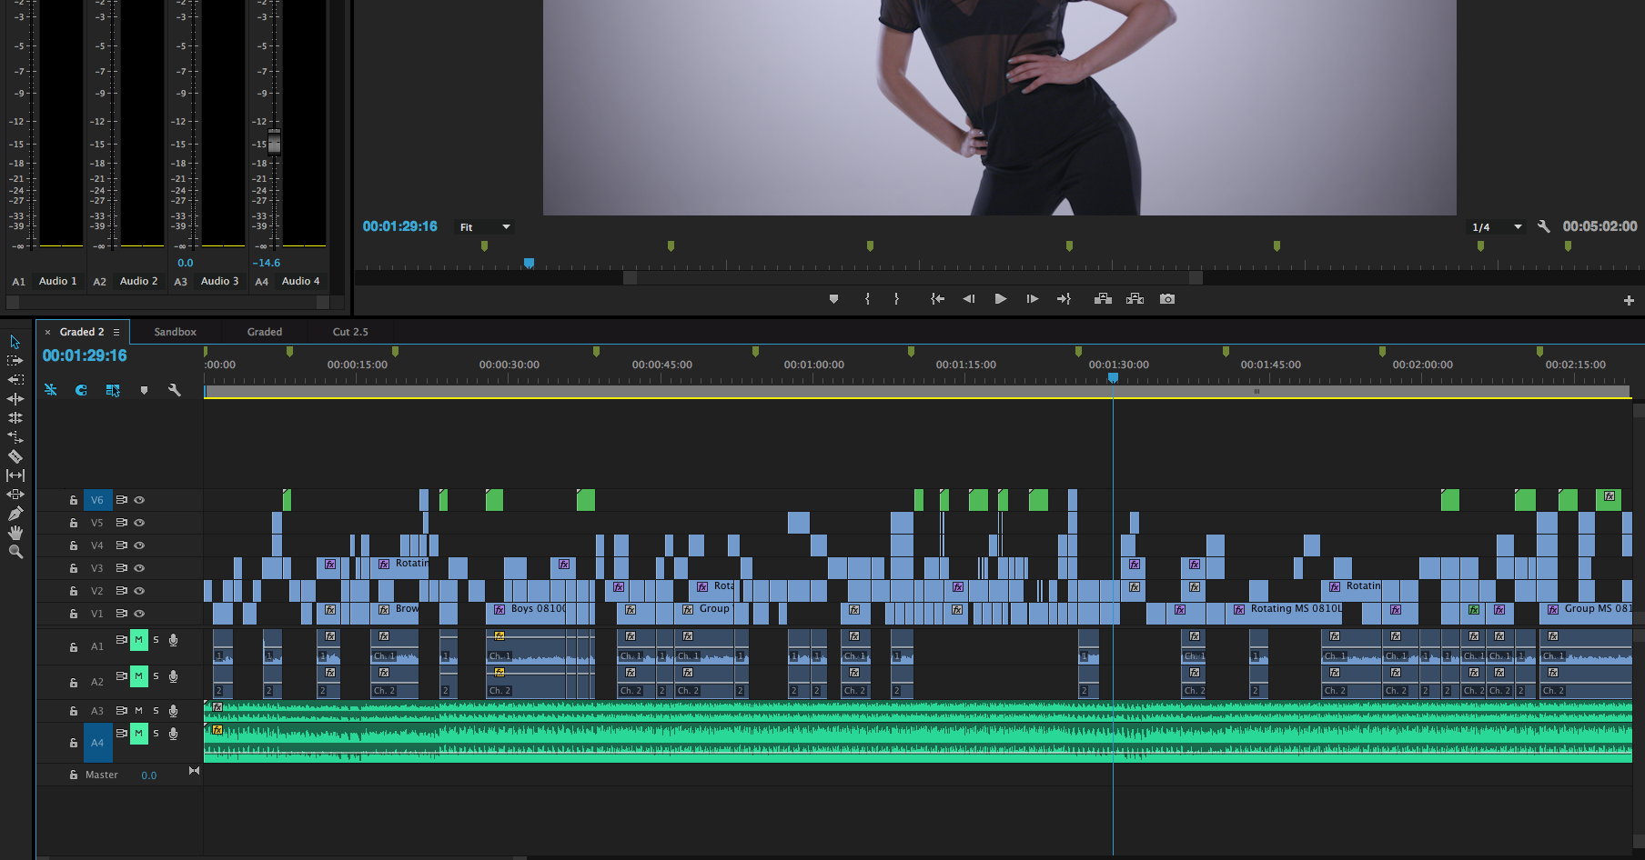This screenshot has width=1645, height=860.
Task: Select the Graded 2 sequence tab
Action: (82, 332)
